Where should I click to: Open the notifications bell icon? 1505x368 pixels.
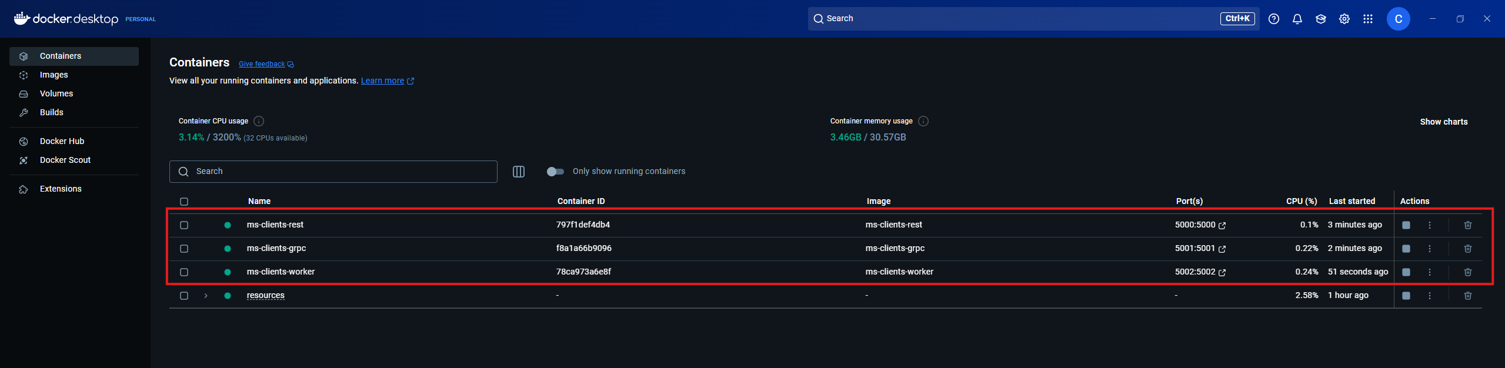pos(1297,19)
